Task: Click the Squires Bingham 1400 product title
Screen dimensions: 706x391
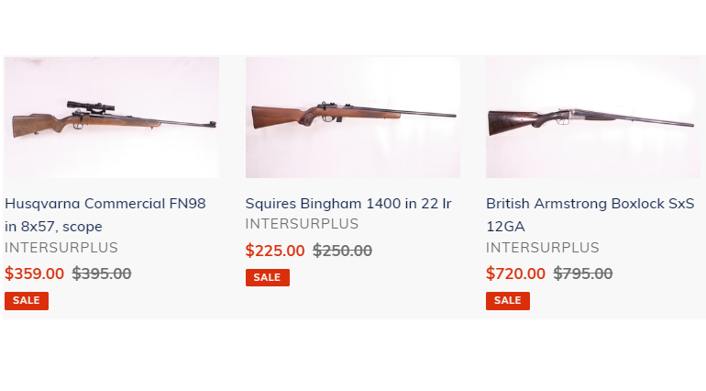Action: 348,203
